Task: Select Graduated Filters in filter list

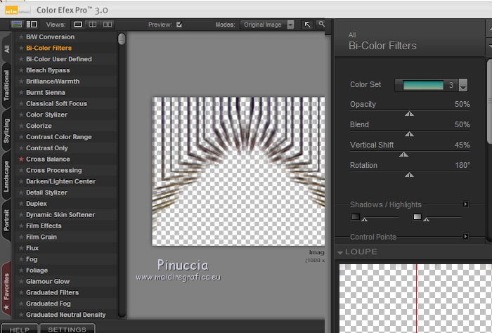Action: [52, 292]
